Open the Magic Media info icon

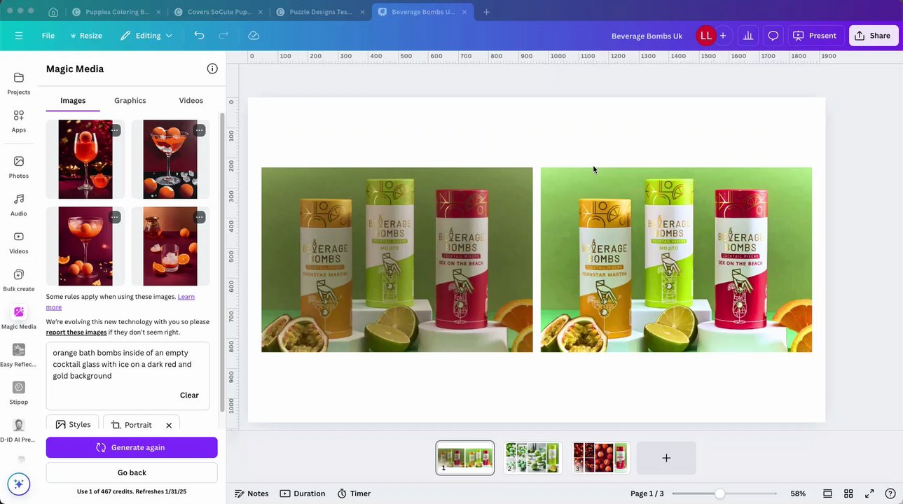[212, 69]
